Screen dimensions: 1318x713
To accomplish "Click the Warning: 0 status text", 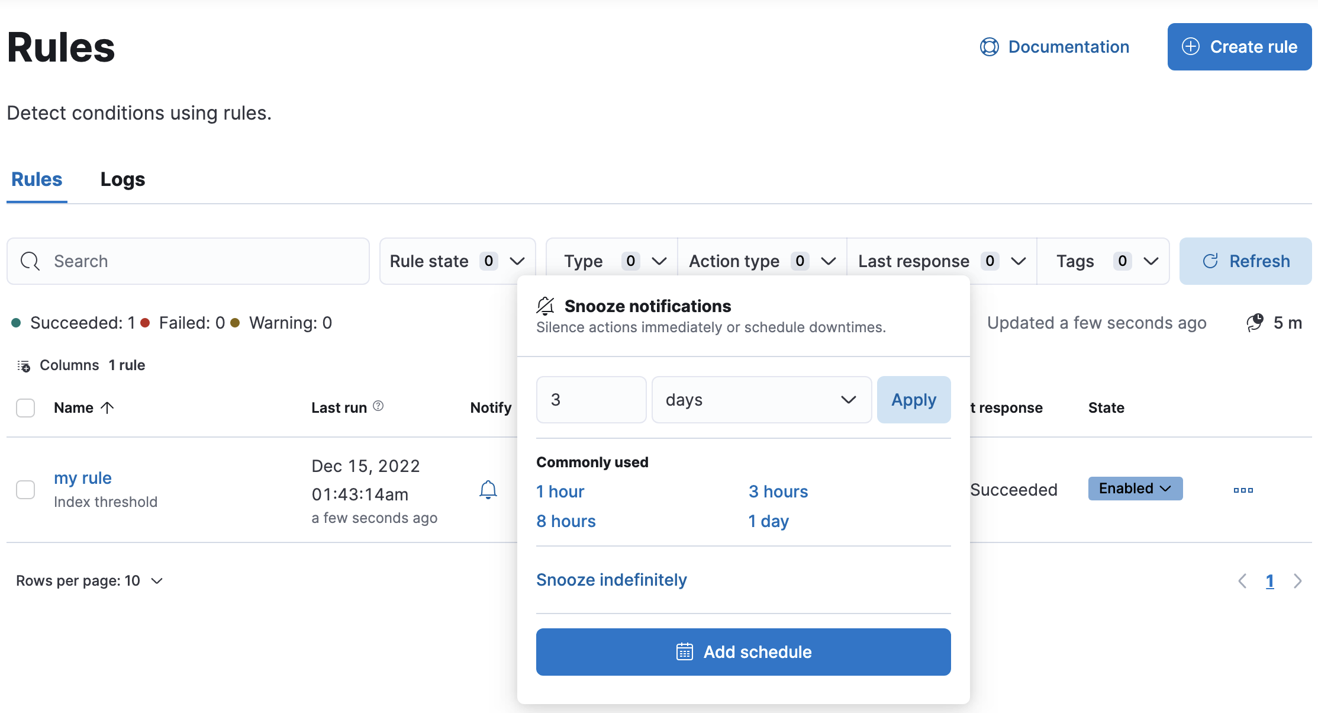I will pyautogui.click(x=291, y=323).
